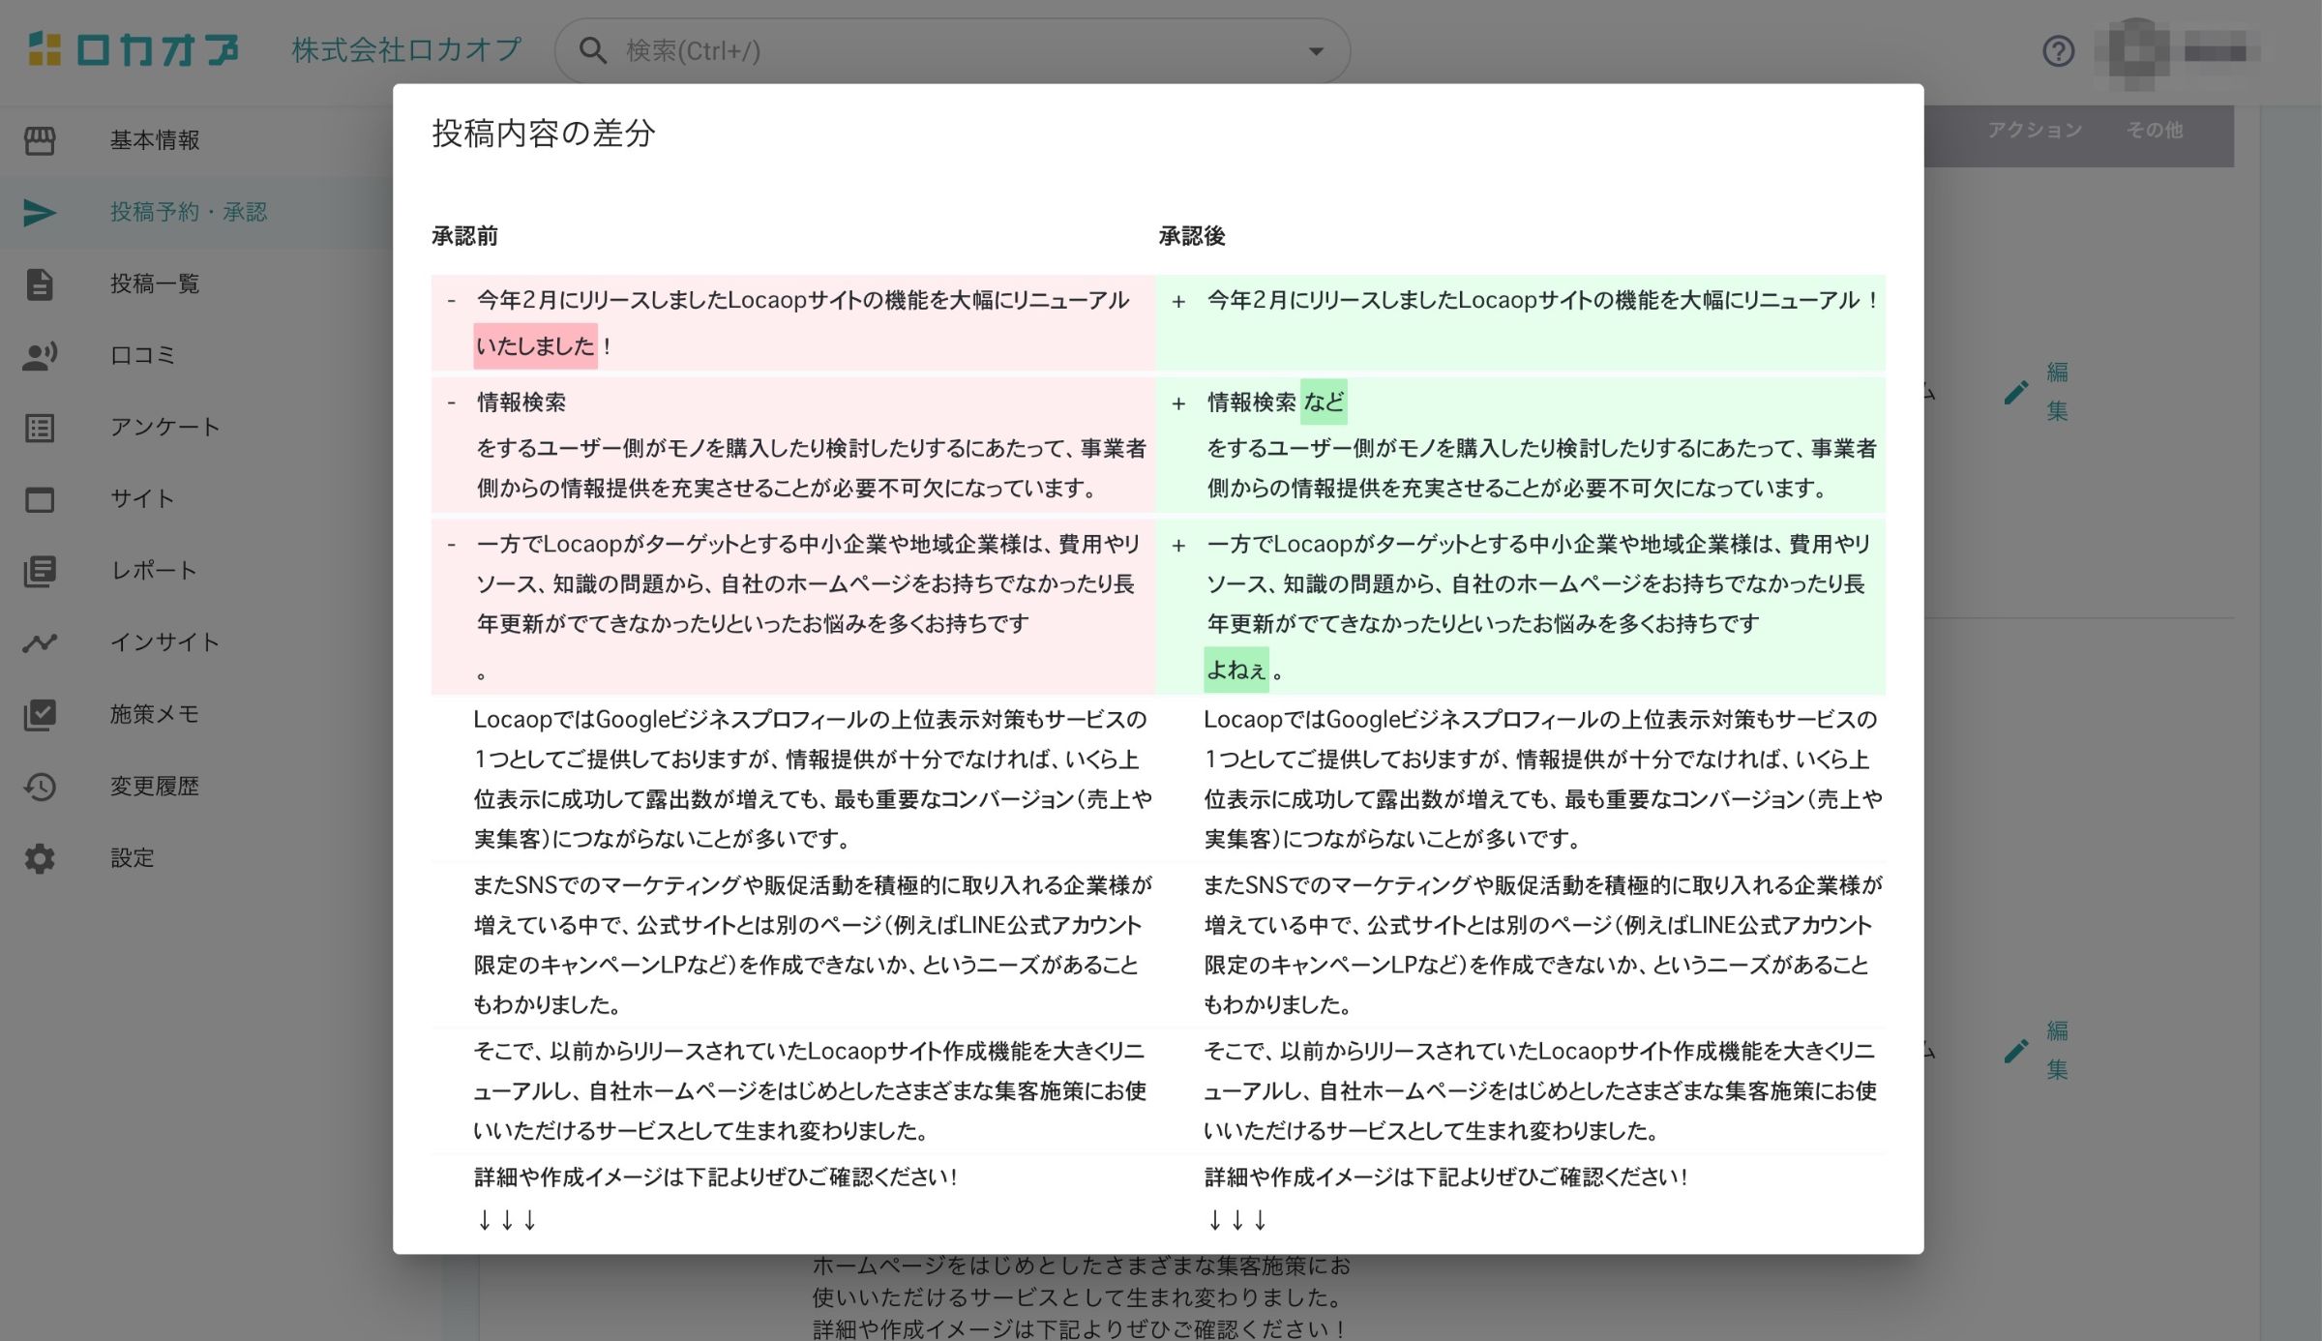Image resolution: width=2322 pixels, height=1341 pixels.
Task: Click the 株式会社ロカオプ company name link
Action: coord(406,50)
